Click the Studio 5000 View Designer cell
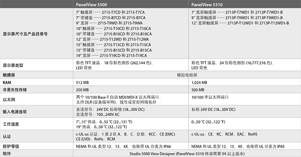Screen dimensions: 301x157 point(187,154)
